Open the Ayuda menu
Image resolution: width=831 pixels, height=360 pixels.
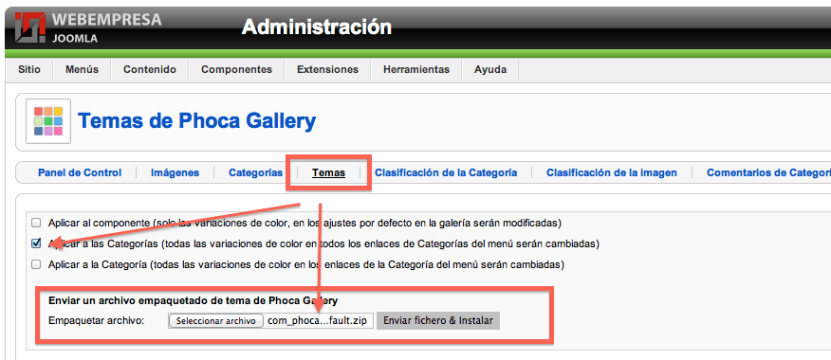coord(490,69)
